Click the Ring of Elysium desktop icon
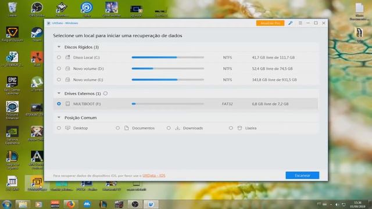The height and width of the screenshot is (209, 372). 12,34
